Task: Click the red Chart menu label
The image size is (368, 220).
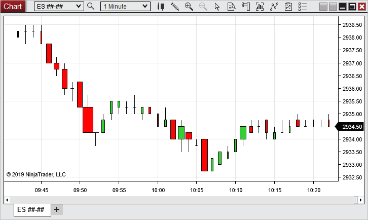Action: (x=13, y=6)
